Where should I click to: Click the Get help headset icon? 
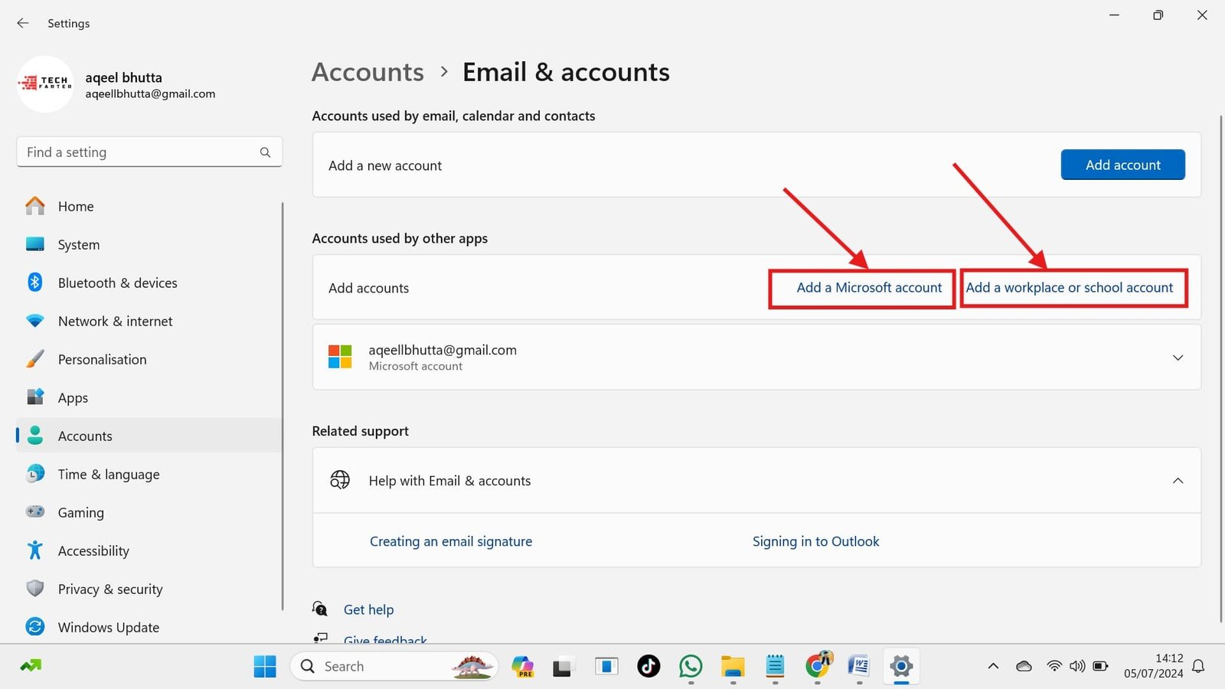click(320, 609)
